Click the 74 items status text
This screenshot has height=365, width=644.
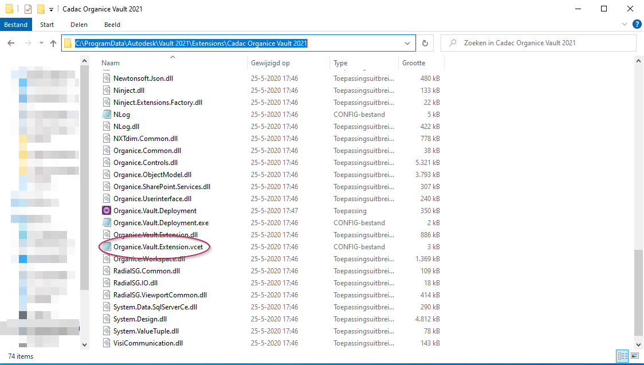(x=21, y=356)
